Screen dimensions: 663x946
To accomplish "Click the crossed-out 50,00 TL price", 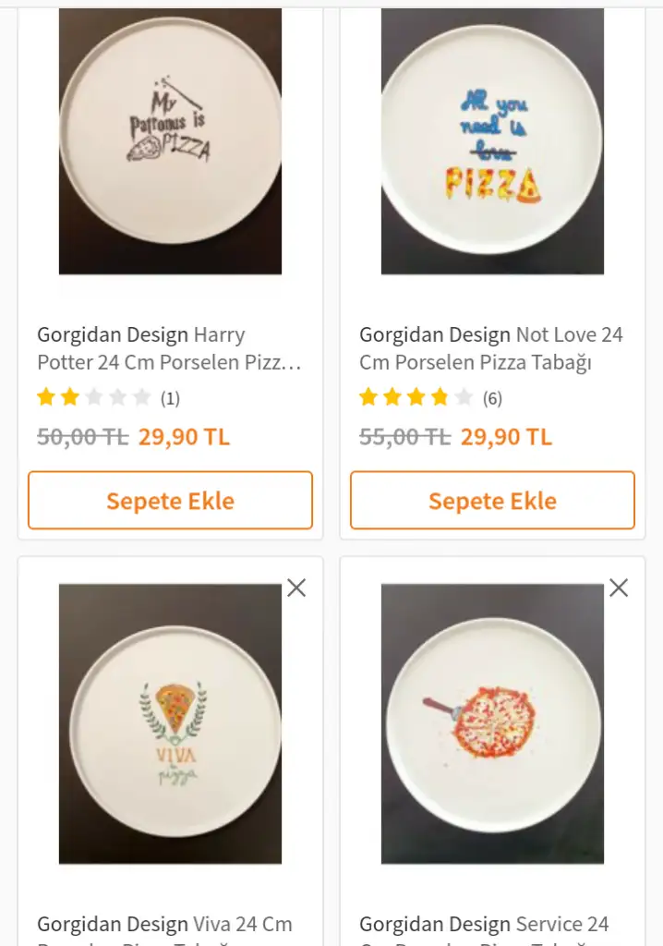I will pos(82,436).
